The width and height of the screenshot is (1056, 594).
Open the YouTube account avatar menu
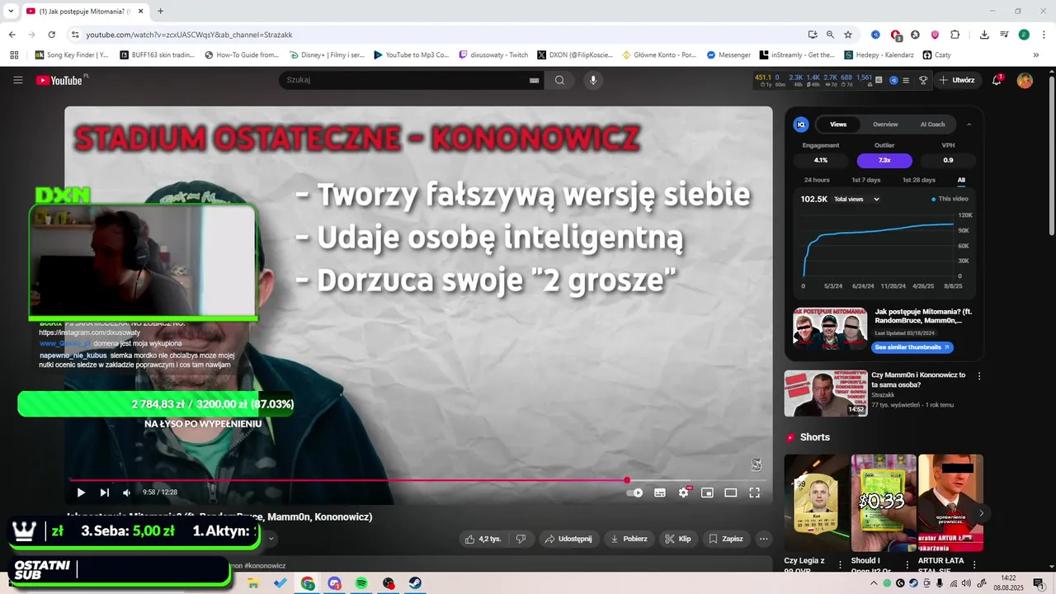tap(1025, 80)
